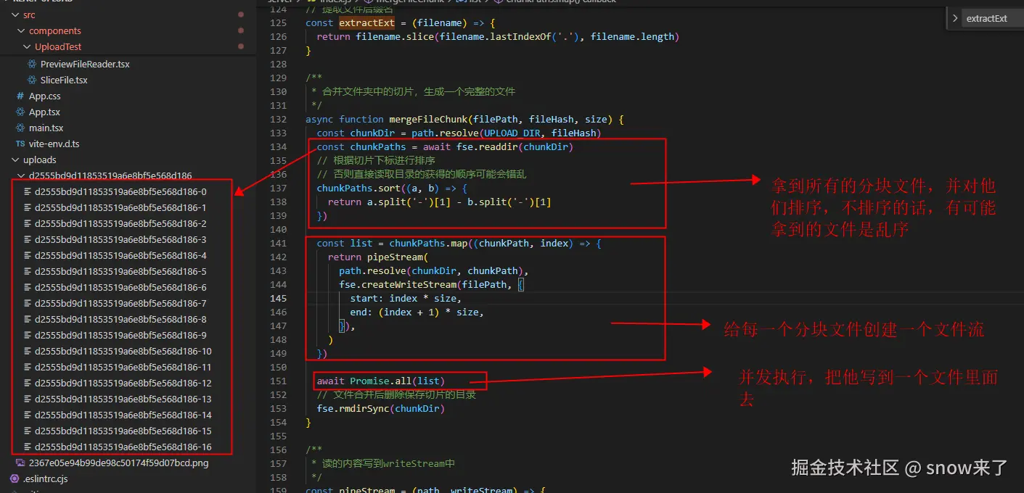The height and width of the screenshot is (493, 1024).
Task: Click fse.createWriteStream on line 144
Action: pyautogui.click(x=398, y=284)
